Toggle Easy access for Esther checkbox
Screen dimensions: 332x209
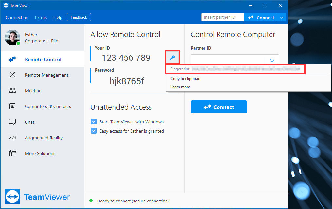[94, 131]
